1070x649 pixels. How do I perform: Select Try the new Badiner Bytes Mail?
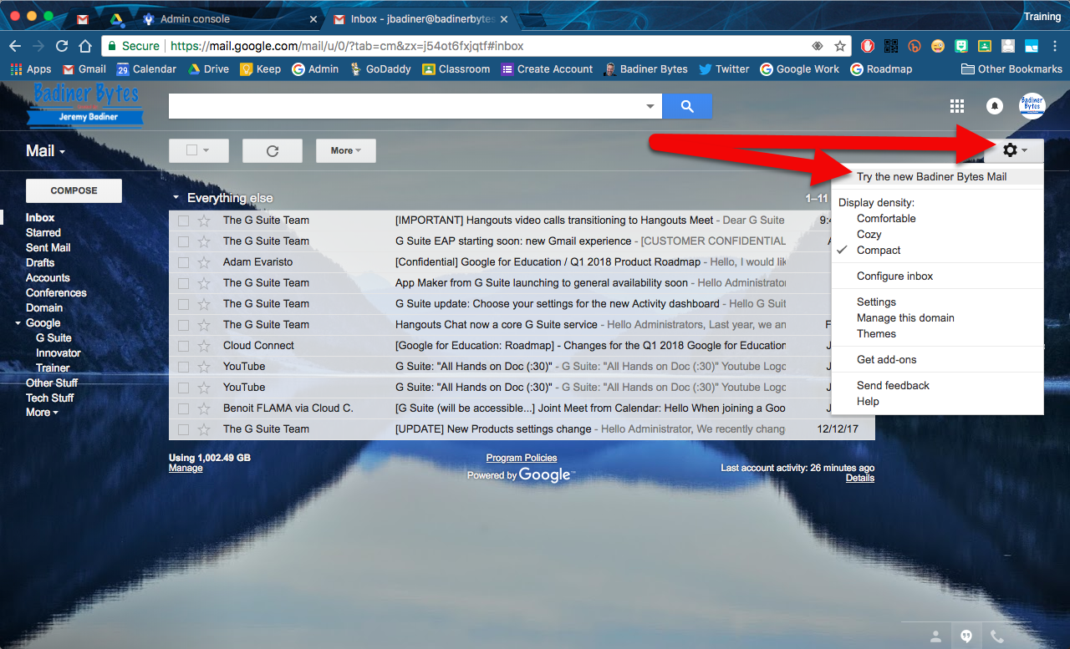(x=931, y=177)
